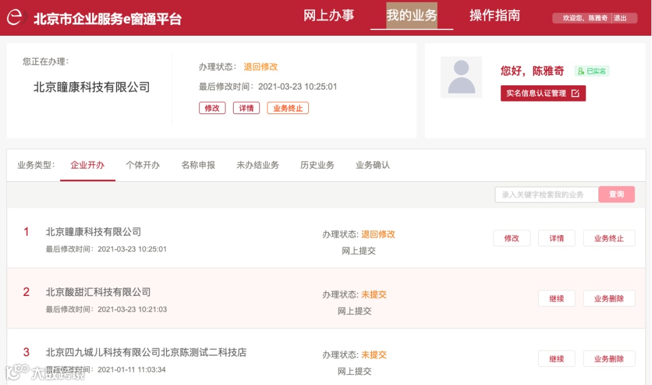Switch to the 业务确认 tab
This screenshot has width=652, height=385.
coord(373,166)
